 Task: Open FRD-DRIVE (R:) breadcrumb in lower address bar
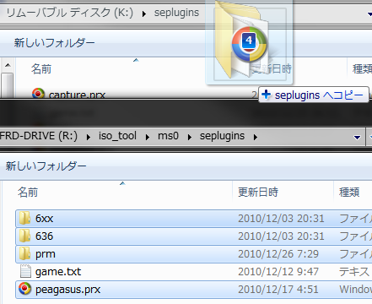(x=39, y=136)
